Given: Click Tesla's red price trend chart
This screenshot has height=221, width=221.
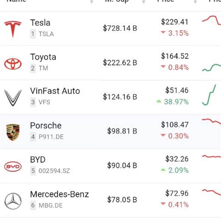Looking at the screenshot, I should pos(211,20).
